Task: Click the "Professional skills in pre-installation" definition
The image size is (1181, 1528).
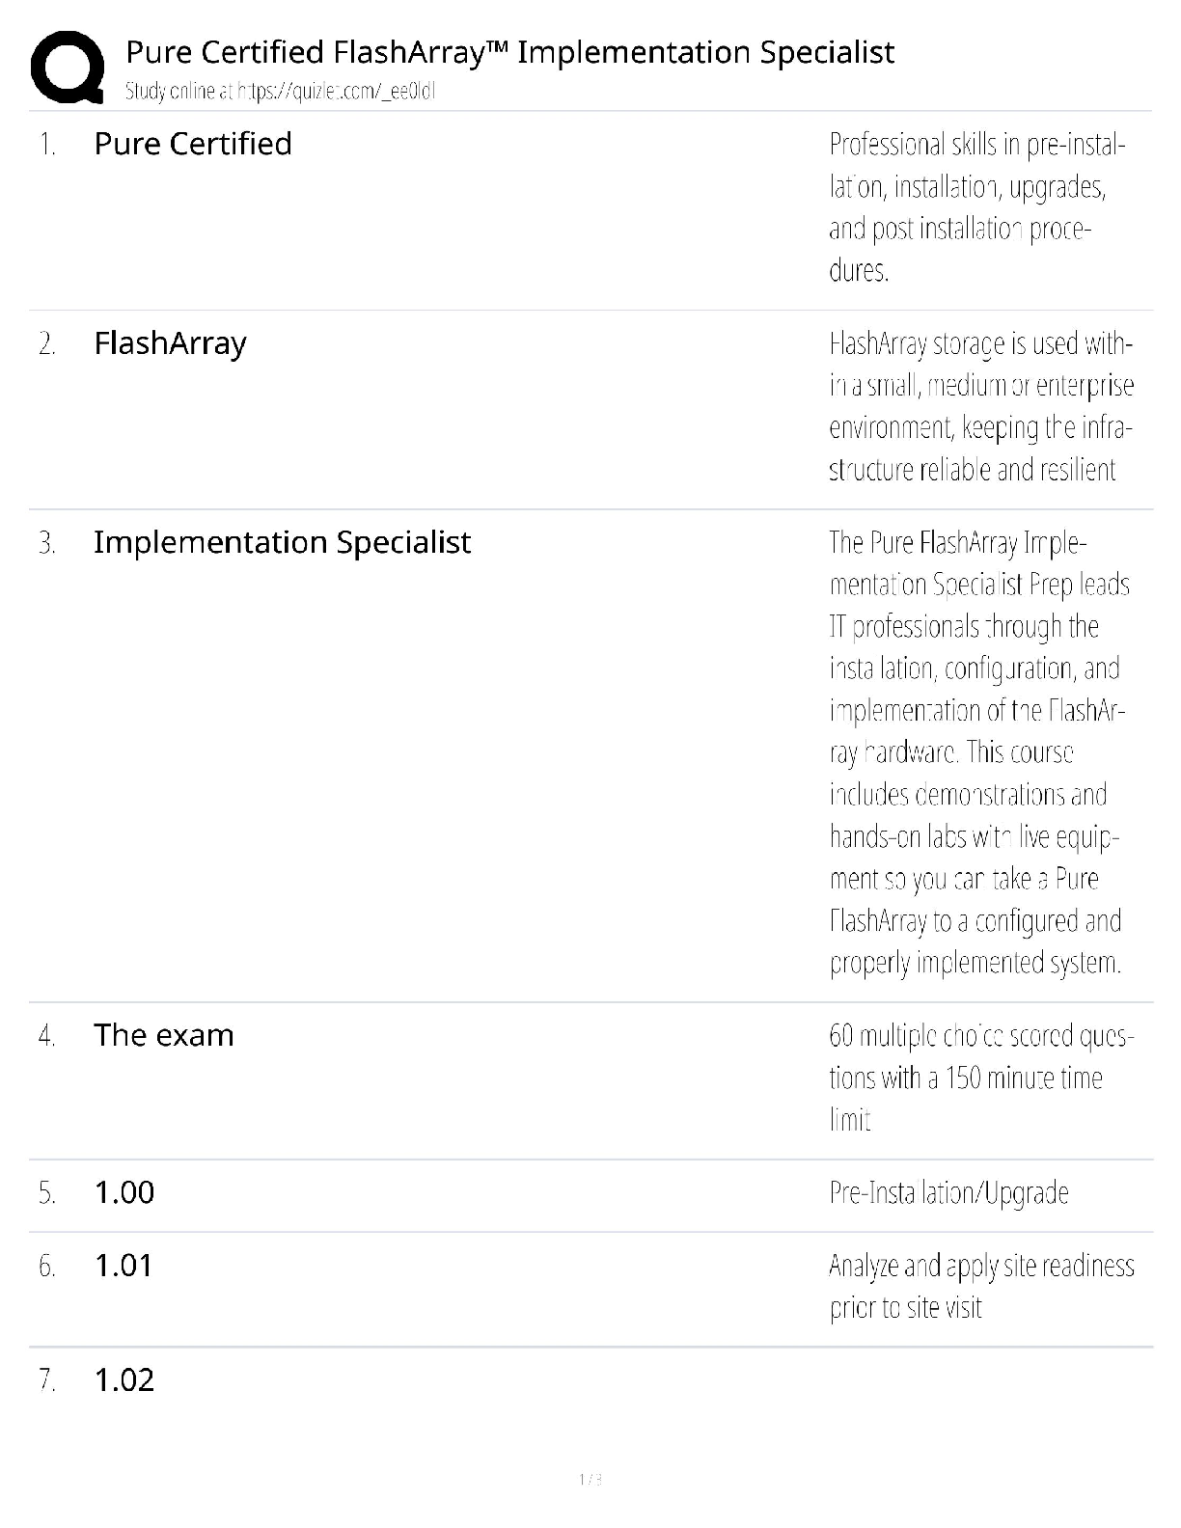Action: [x=976, y=206]
